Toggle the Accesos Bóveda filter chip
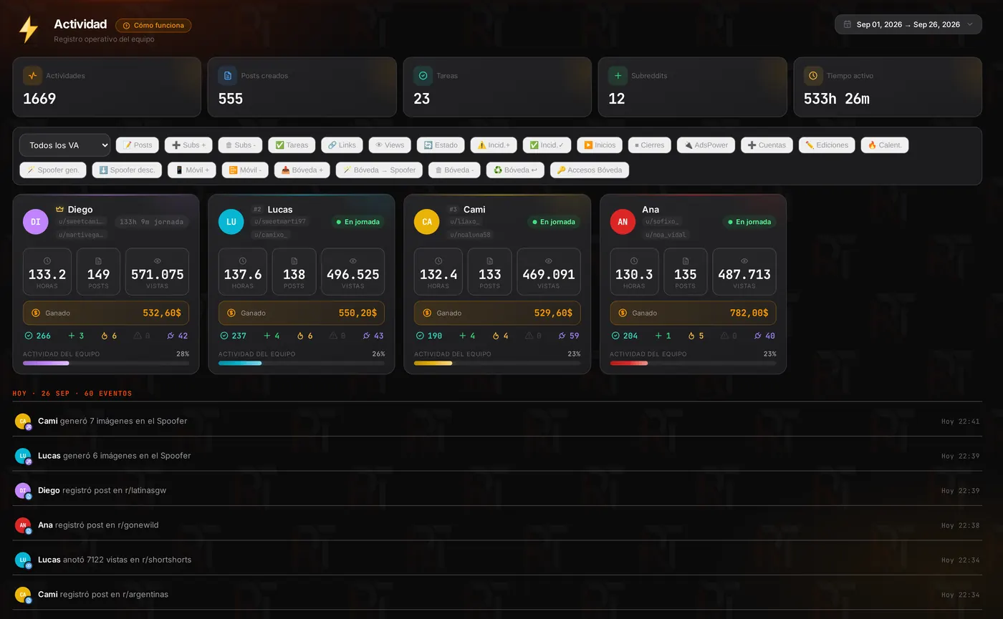Image resolution: width=1003 pixels, height=619 pixels. (590, 170)
